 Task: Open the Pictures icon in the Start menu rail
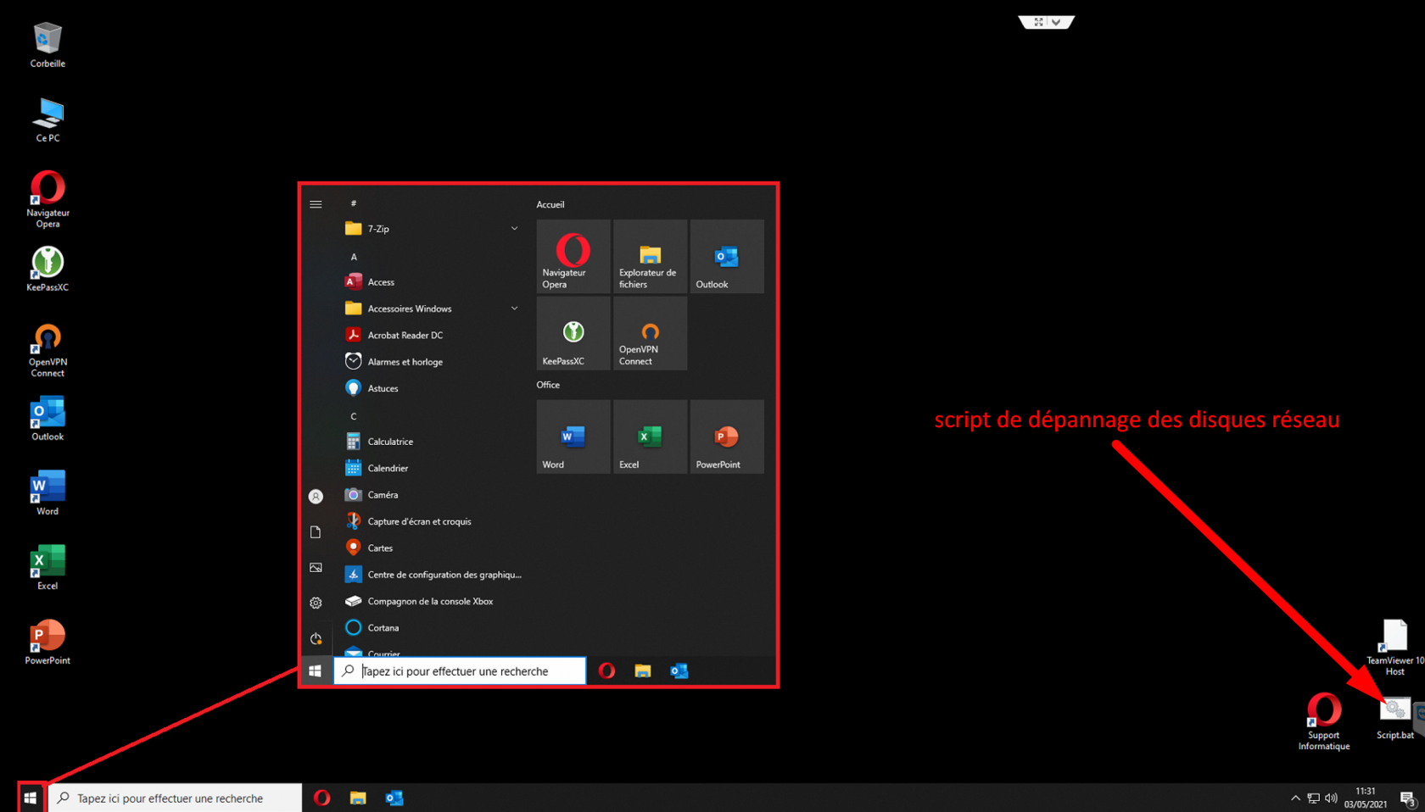316,568
